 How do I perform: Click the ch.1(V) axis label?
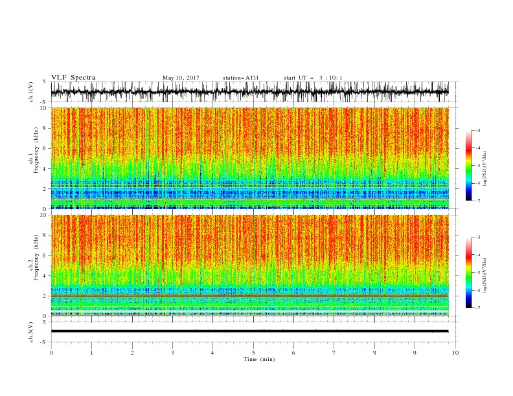[x=31, y=92]
